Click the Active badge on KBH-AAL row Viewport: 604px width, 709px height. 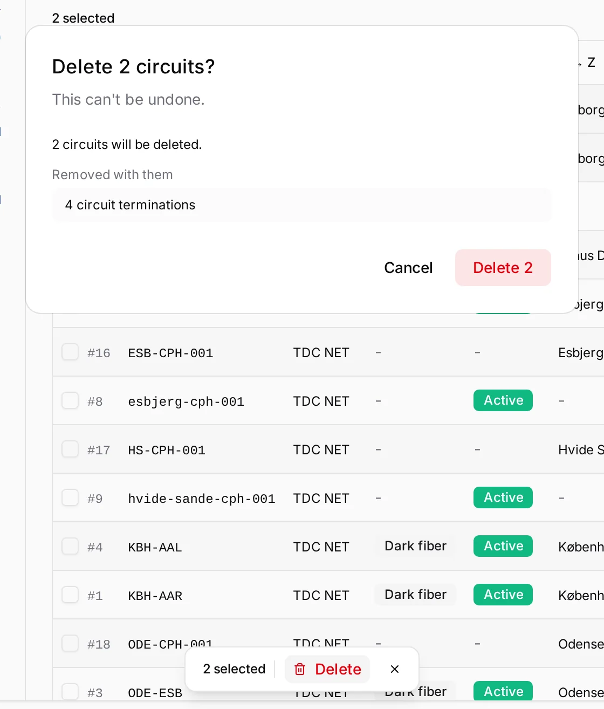503,546
